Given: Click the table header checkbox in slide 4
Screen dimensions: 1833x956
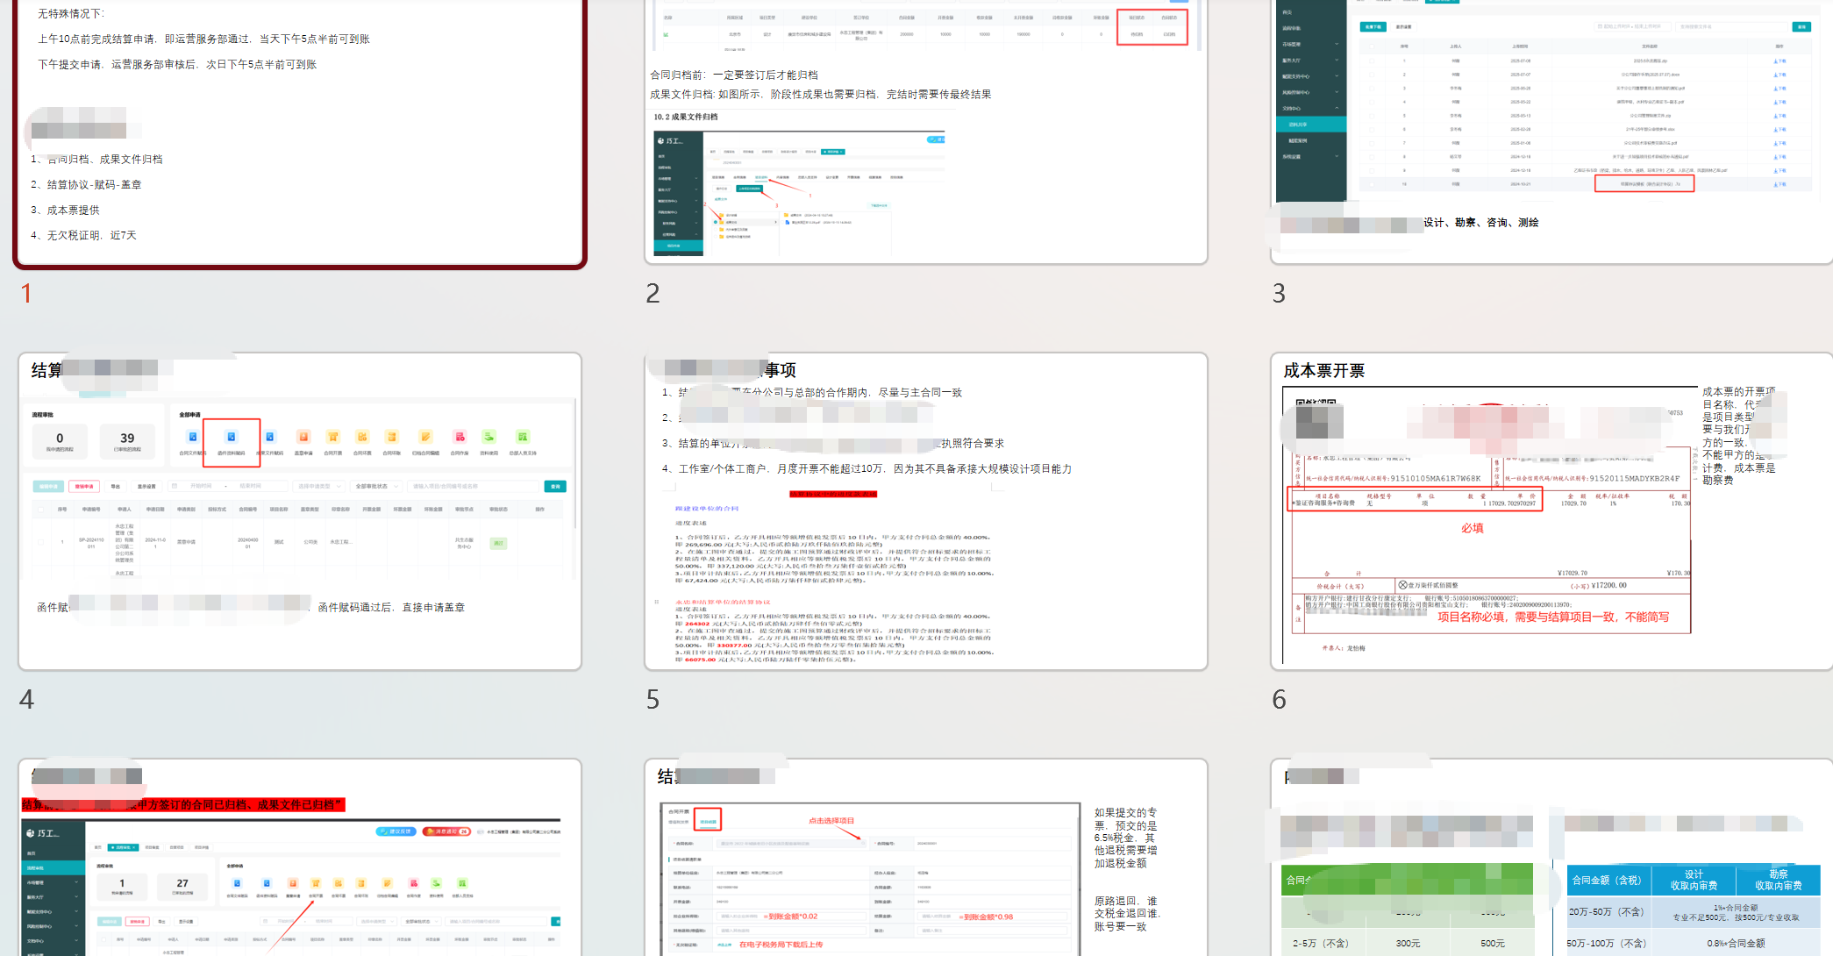Looking at the screenshot, I should pos(40,509).
